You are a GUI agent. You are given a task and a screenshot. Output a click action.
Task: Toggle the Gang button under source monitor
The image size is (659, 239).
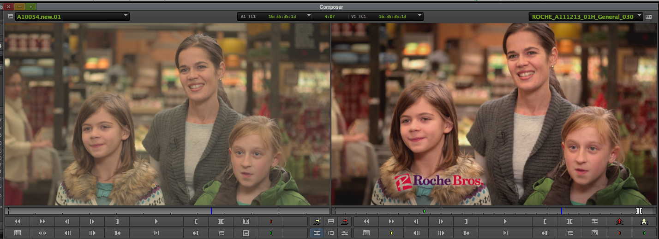(x=42, y=233)
